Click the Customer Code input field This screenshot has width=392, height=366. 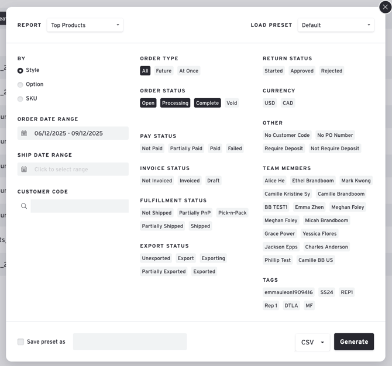79,206
